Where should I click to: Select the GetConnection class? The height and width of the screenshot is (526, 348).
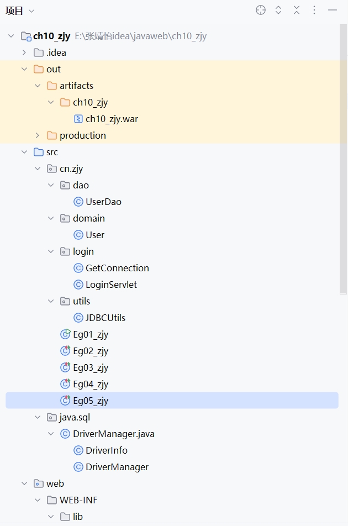[x=117, y=268]
